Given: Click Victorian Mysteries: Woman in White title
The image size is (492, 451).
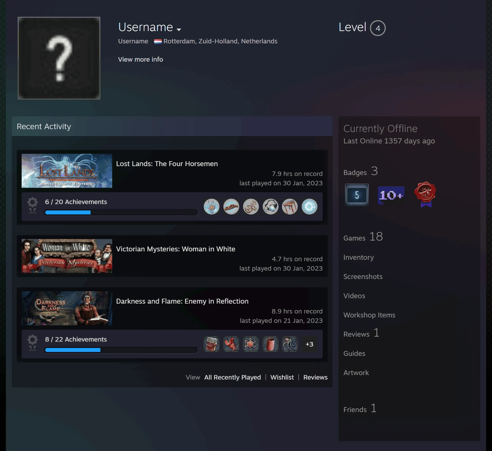Looking at the screenshot, I should (176, 249).
